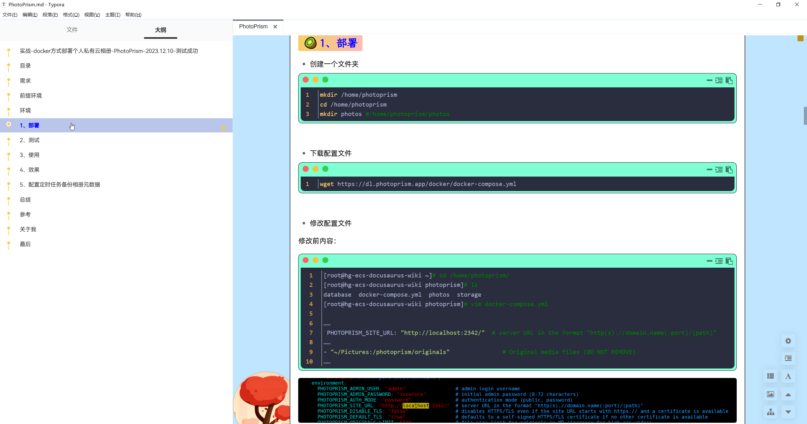The width and height of the screenshot is (807, 424).
Task: Collapse the wget code block with minus icon
Action: coord(709,170)
